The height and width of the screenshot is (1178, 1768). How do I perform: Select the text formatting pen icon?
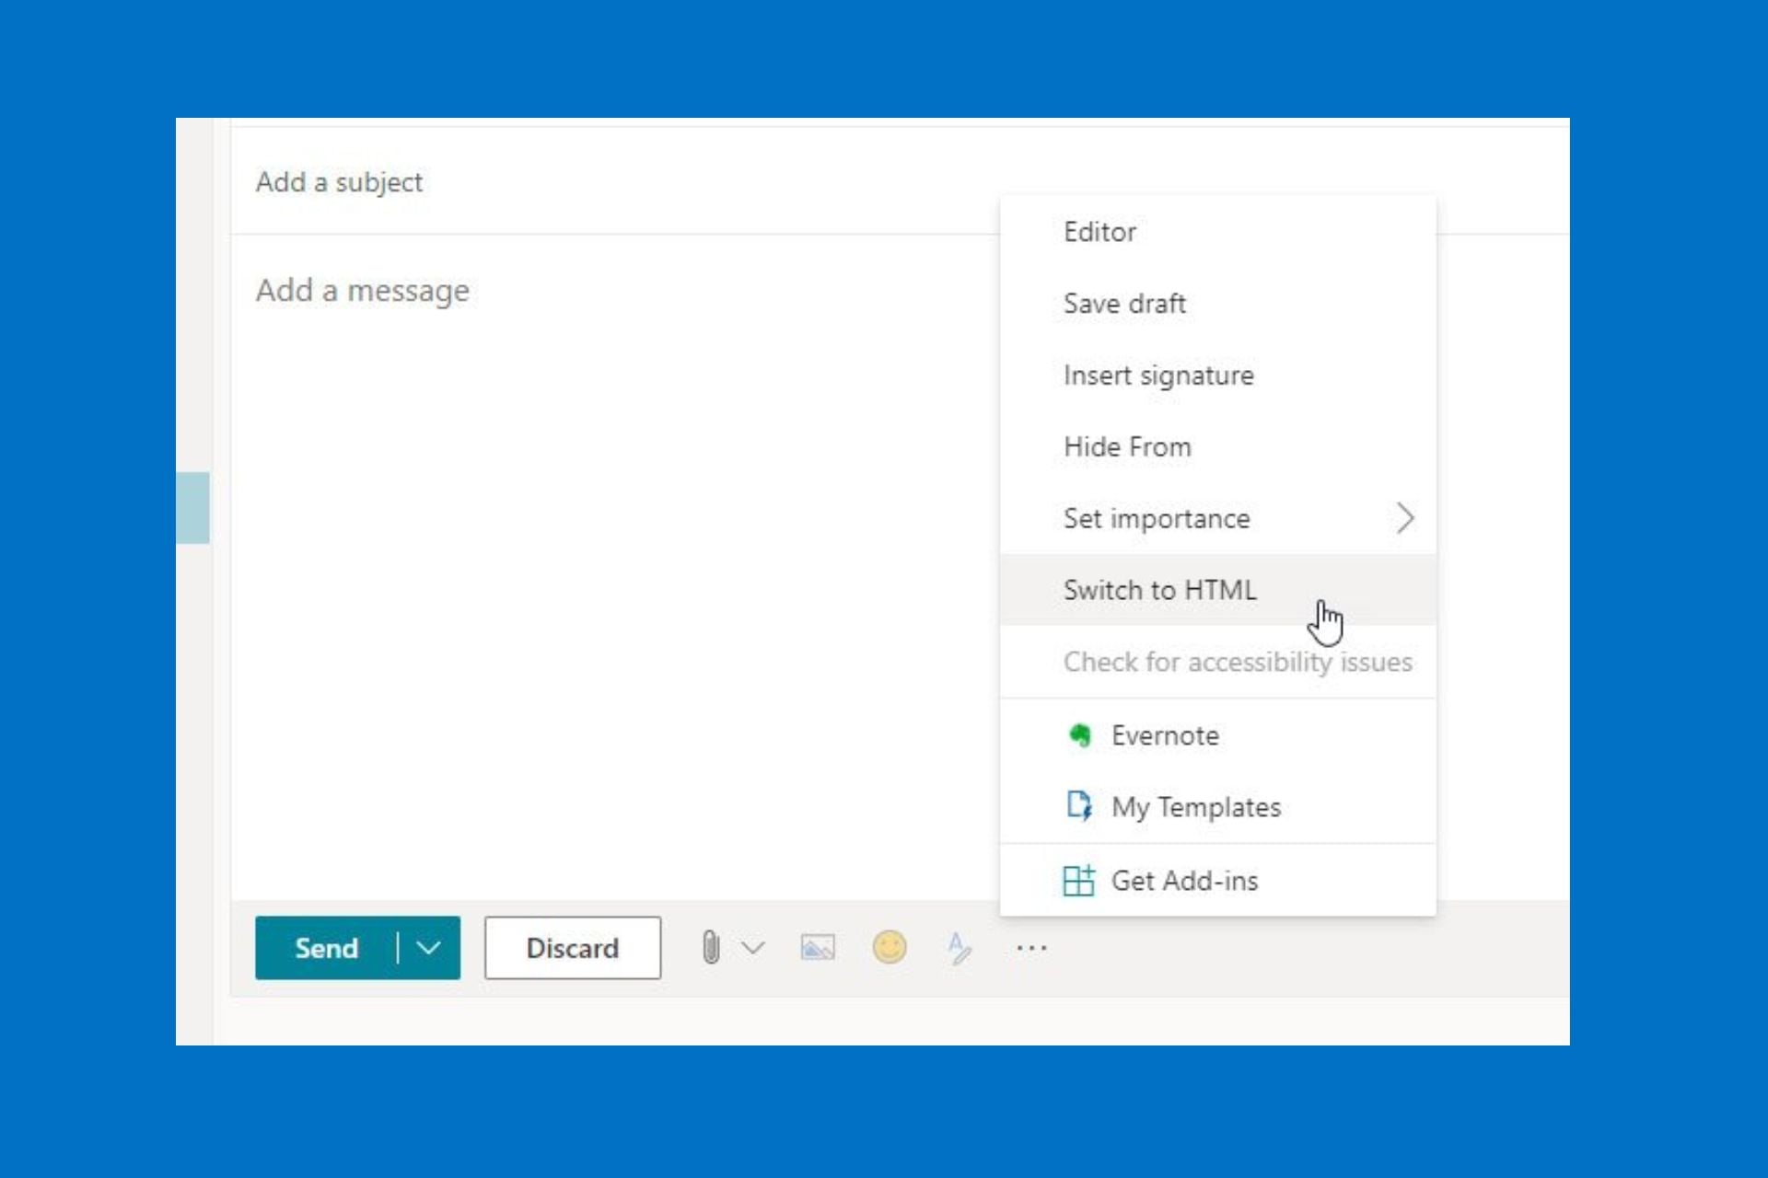[958, 948]
